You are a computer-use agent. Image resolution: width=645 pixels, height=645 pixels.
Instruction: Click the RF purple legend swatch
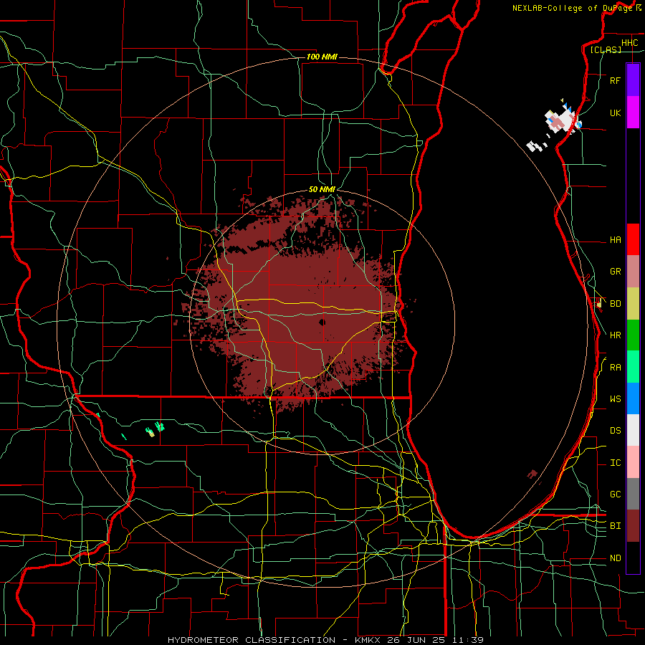click(x=633, y=80)
